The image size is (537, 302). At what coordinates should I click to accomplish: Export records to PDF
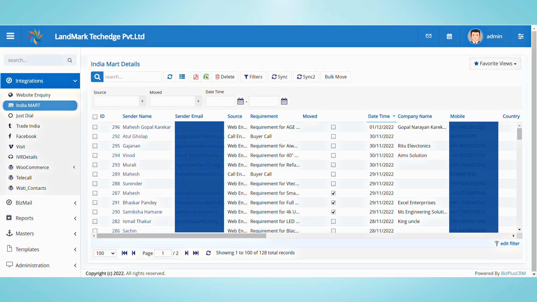click(196, 77)
